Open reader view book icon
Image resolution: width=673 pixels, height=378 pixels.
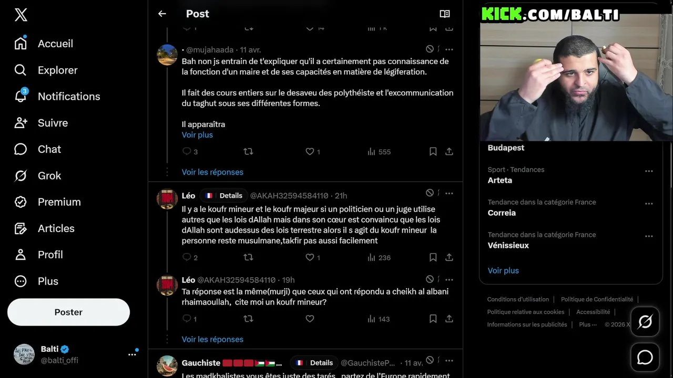(445, 14)
